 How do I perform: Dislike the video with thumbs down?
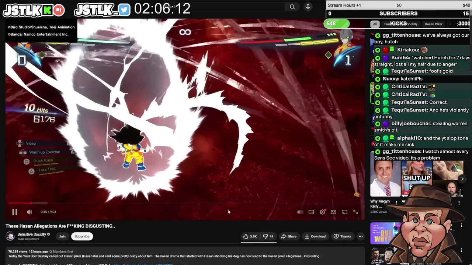(x=268, y=236)
